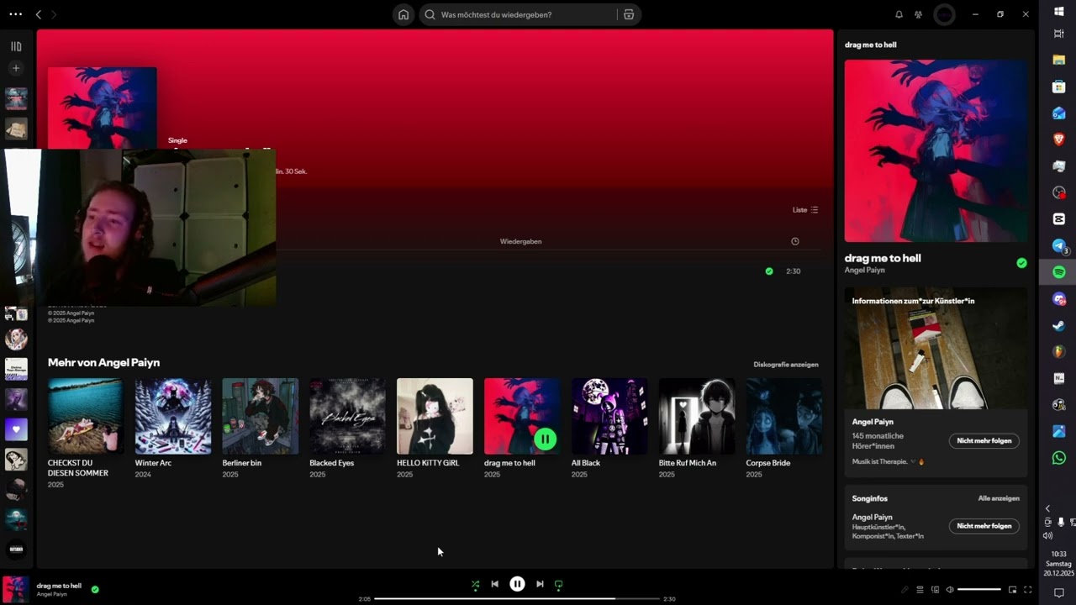Click the duration clock column icon
Screen dimensions: 1076x605
point(795,241)
